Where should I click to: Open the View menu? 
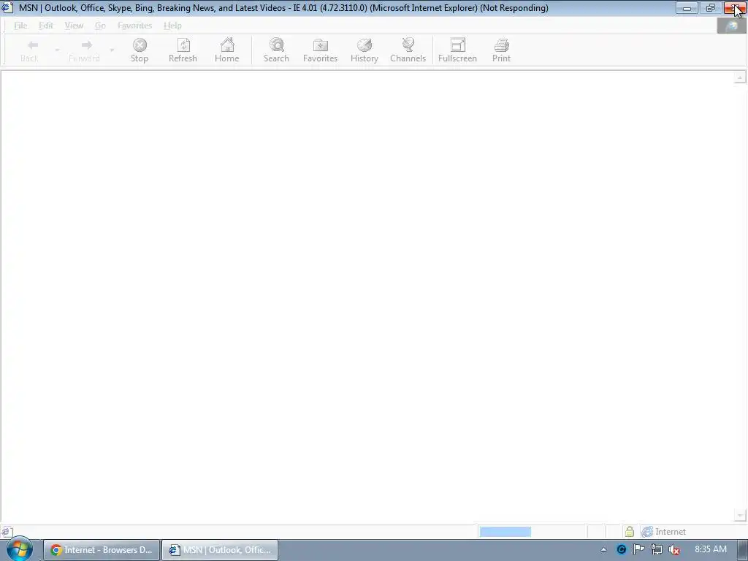74,26
